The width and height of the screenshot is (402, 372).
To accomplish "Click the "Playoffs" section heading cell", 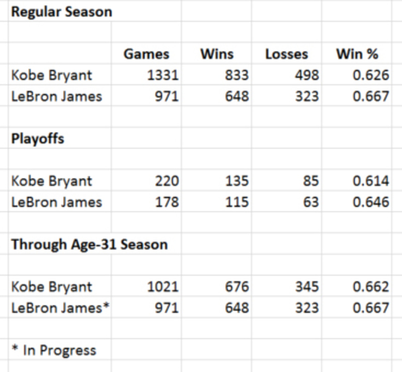I will 38,139.
